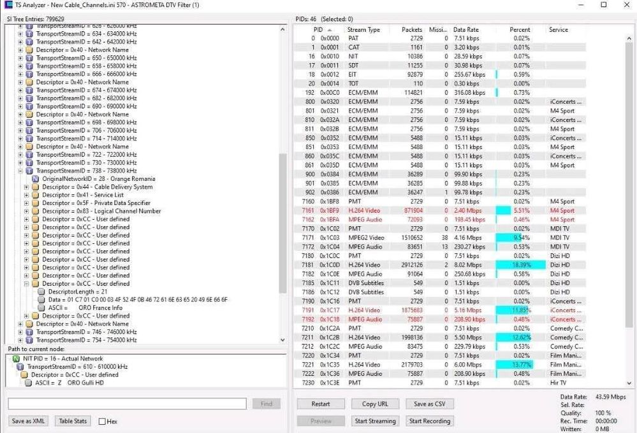Click the Find search text field
The height and width of the screenshot is (433, 637).
(127, 404)
